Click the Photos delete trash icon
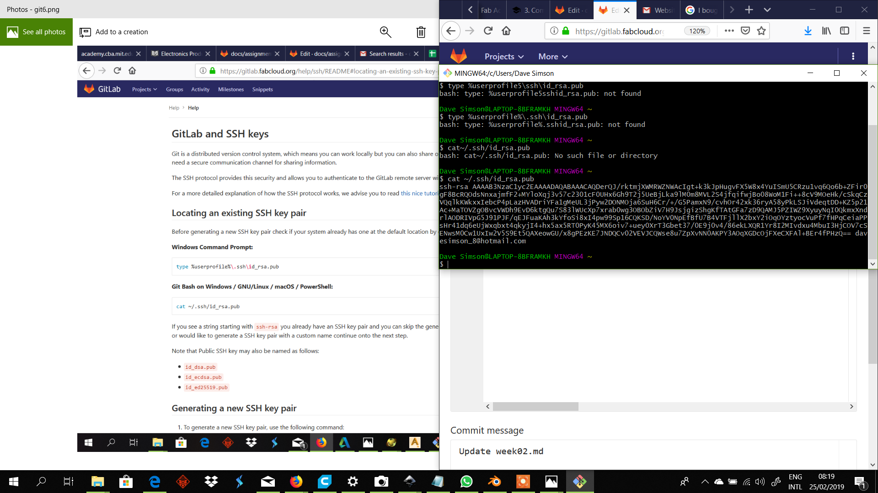Viewport: 878px width, 493px height. [x=421, y=32]
